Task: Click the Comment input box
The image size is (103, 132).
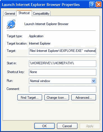Action: [x=63, y=89]
